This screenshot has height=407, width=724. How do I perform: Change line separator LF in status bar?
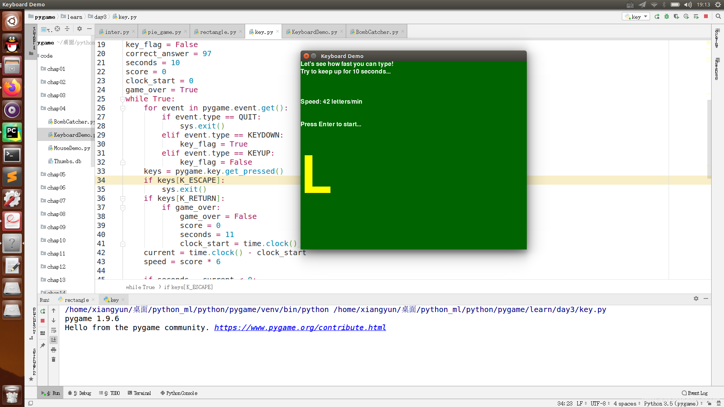click(x=581, y=403)
